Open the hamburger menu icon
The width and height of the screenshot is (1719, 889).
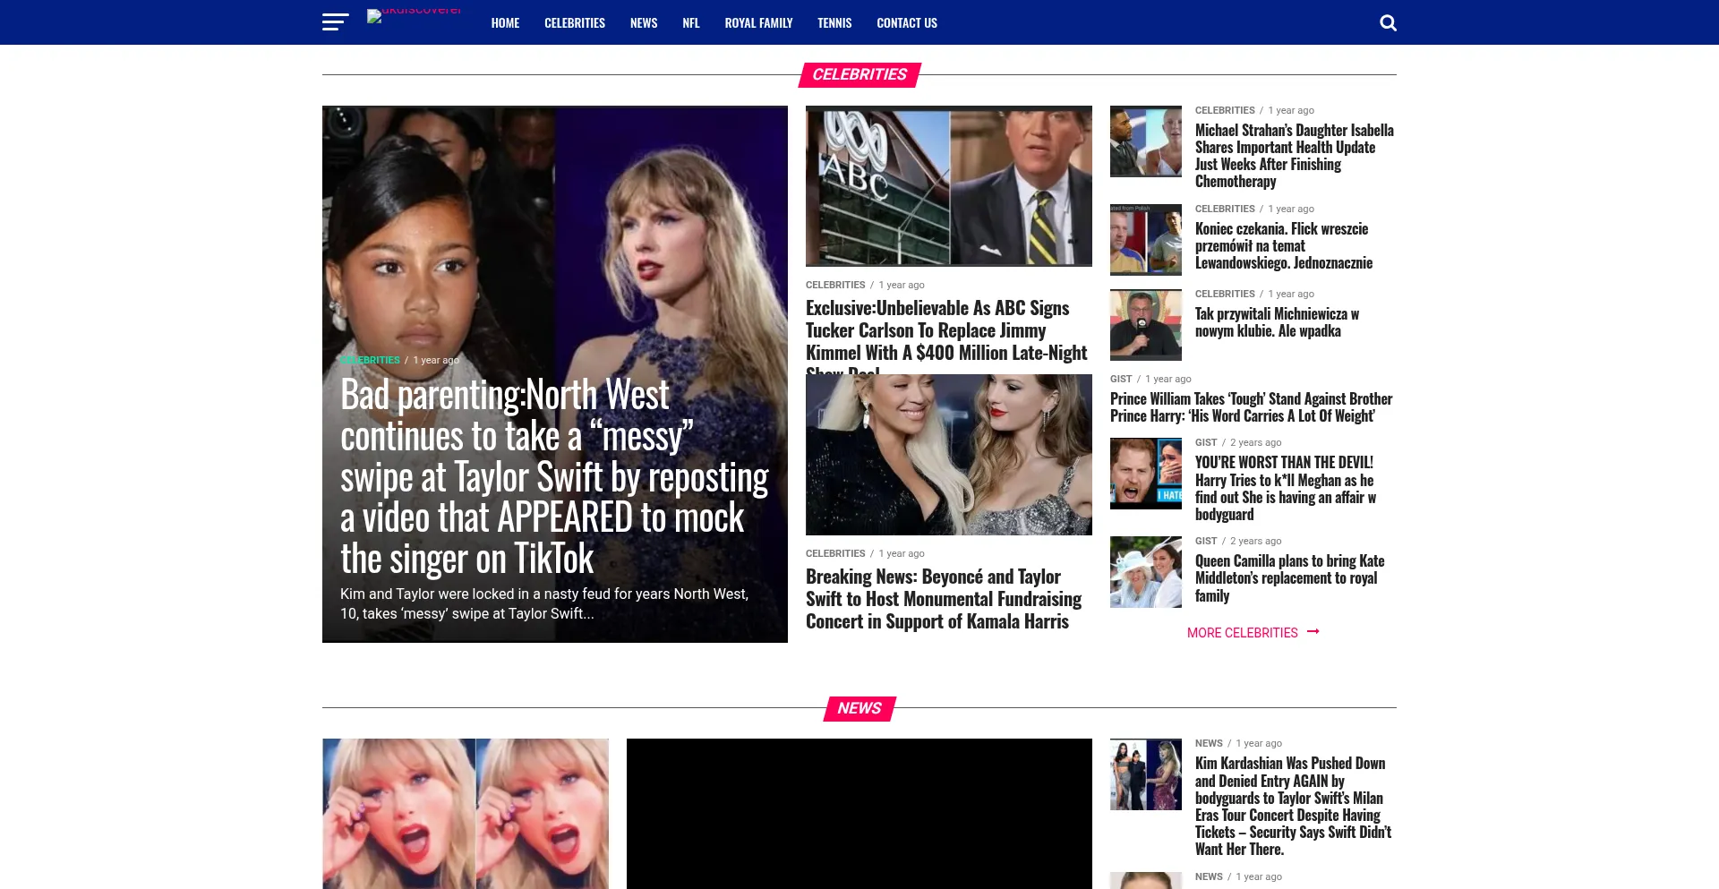[x=335, y=22]
